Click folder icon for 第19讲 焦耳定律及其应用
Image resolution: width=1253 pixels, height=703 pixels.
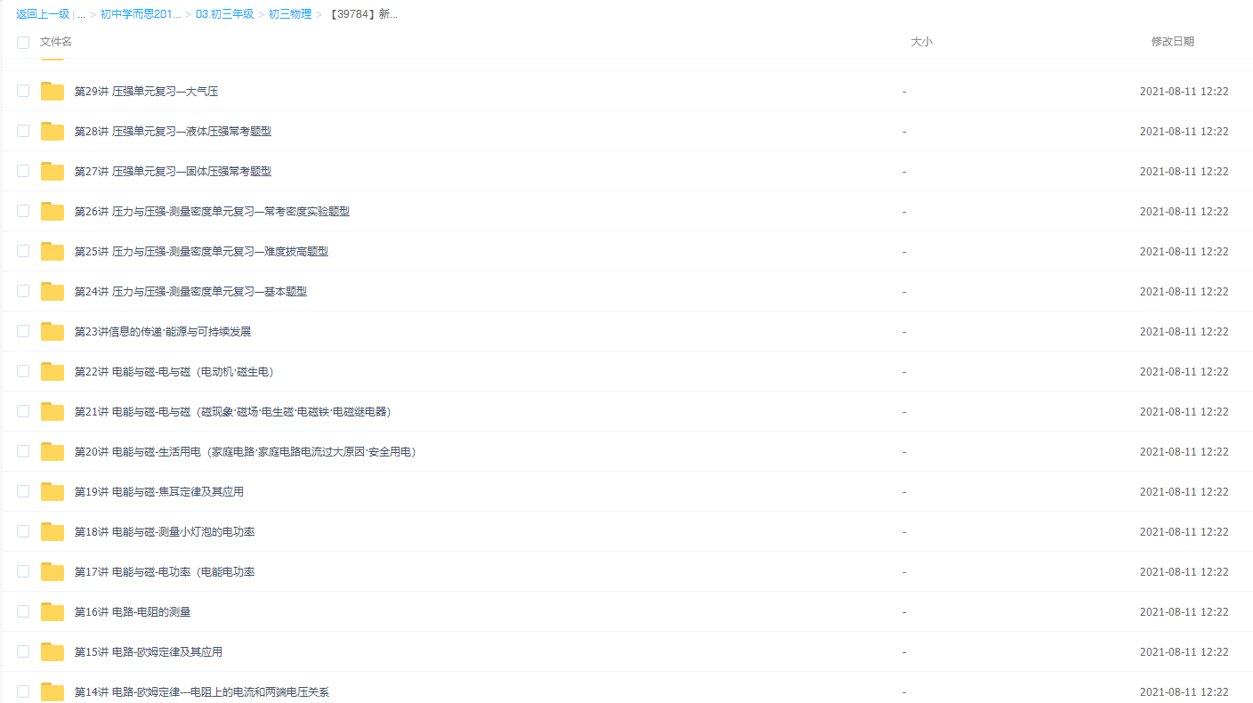point(53,492)
